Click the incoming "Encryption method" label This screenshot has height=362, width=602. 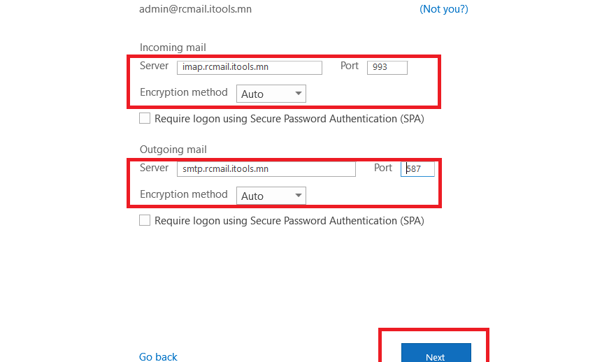click(183, 92)
